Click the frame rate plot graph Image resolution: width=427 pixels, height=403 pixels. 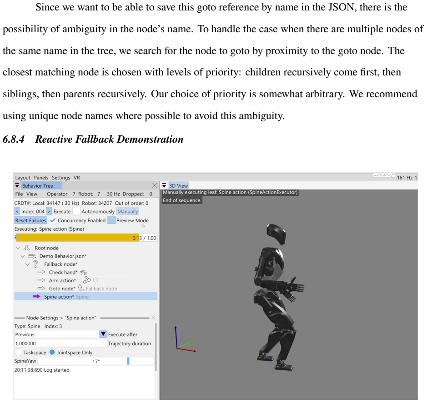coord(384,176)
